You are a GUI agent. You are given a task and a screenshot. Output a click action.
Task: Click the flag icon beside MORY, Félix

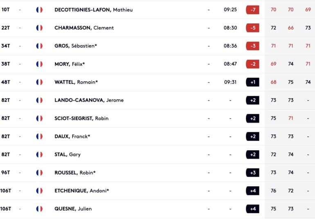[x=39, y=64]
